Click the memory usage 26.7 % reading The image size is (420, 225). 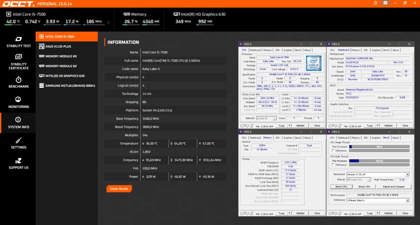point(131,22)
